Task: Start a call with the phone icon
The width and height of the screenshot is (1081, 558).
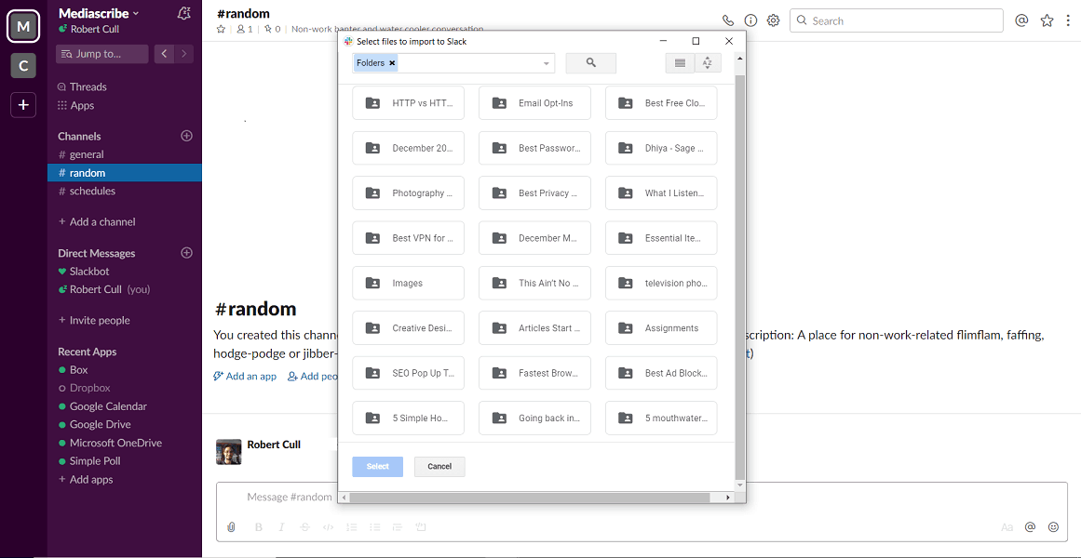Action: pos(728,20)
